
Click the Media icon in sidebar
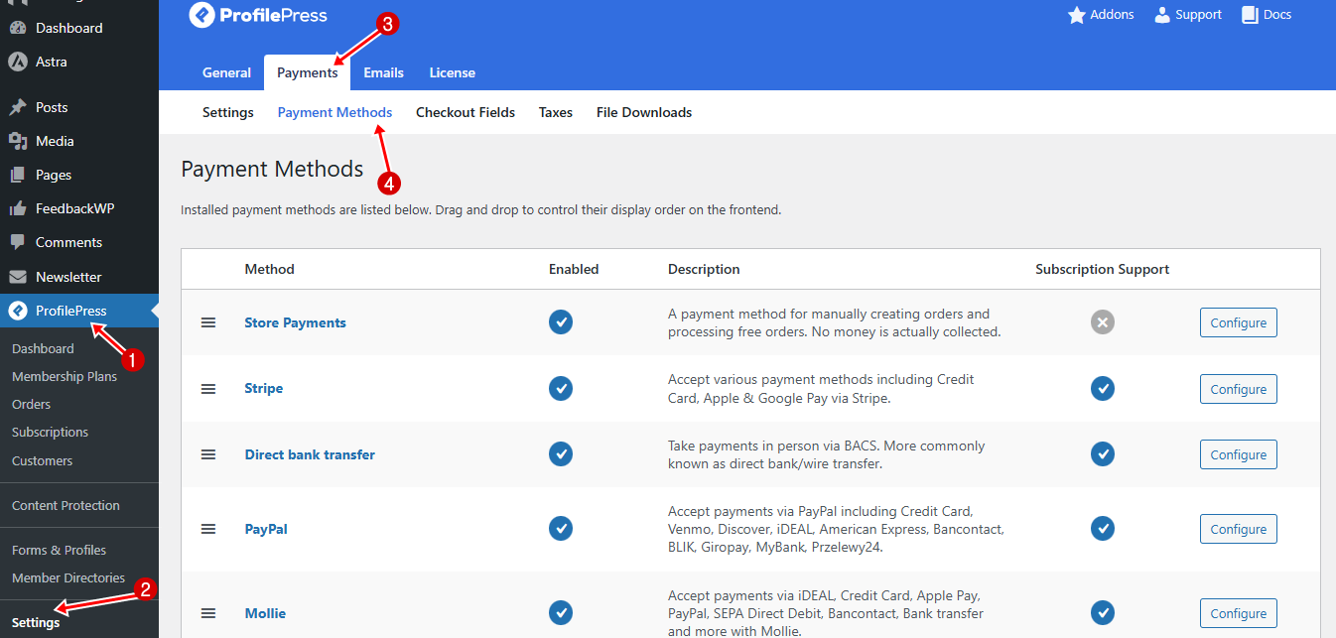18,141
